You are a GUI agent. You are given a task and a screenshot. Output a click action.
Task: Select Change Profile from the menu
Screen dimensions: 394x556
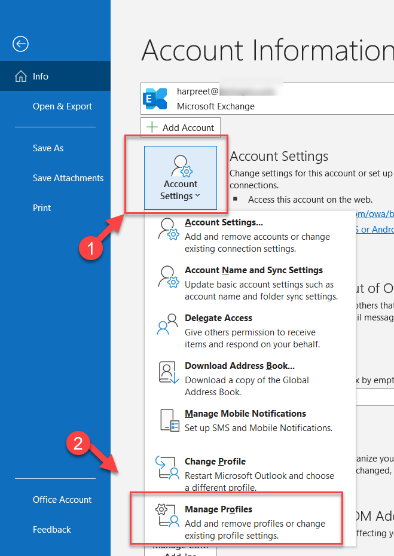tap(250, 474)
